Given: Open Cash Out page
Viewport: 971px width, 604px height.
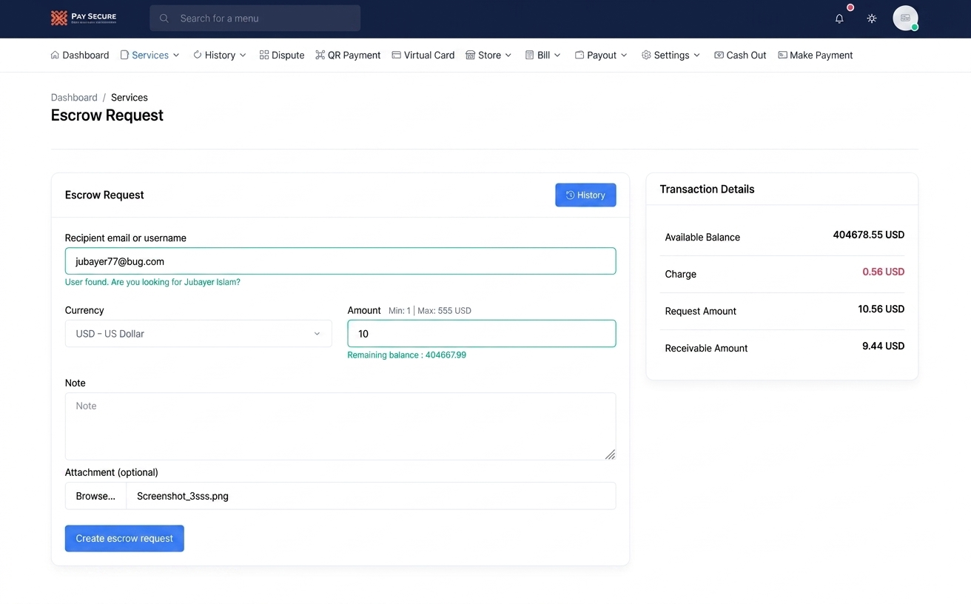Looking at the screenshot, I should 740,55.
